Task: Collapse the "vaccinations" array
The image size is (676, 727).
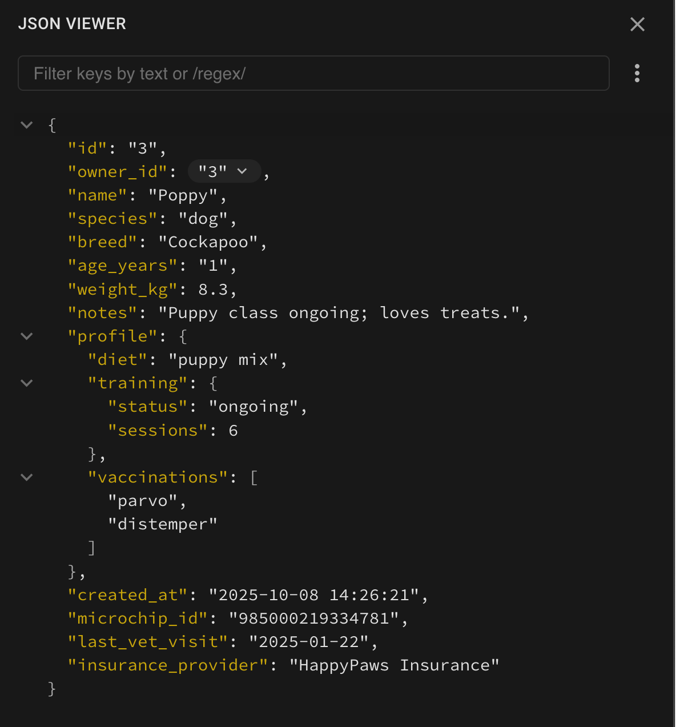Action: pos(27,477)
